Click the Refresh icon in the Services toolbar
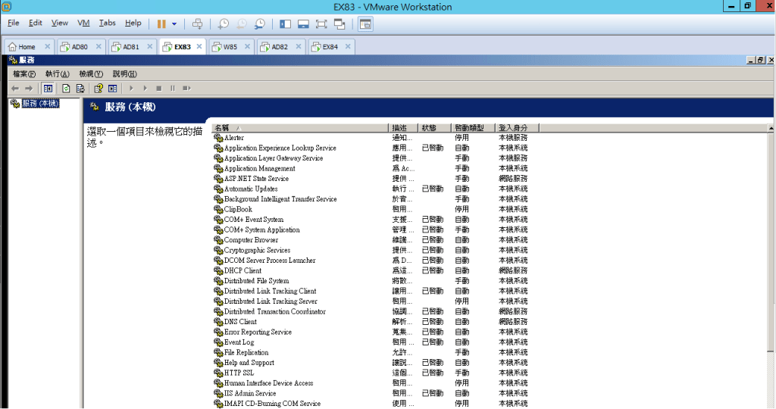 (x=66, y=88)
